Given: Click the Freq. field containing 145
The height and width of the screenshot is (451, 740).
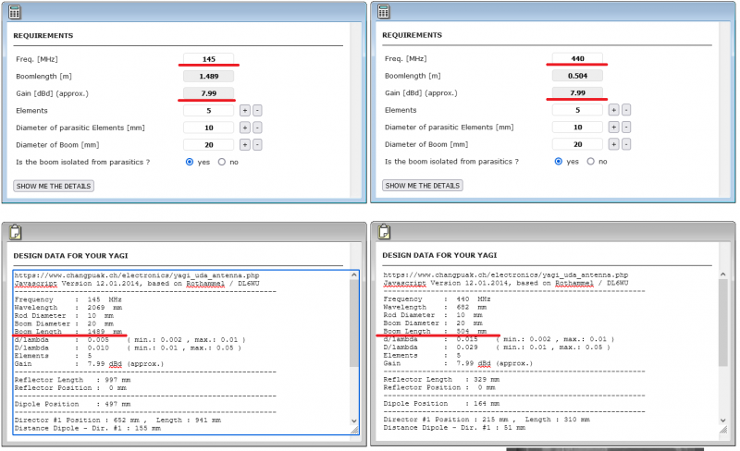Looking at the screenshot, I should point(209,58).
